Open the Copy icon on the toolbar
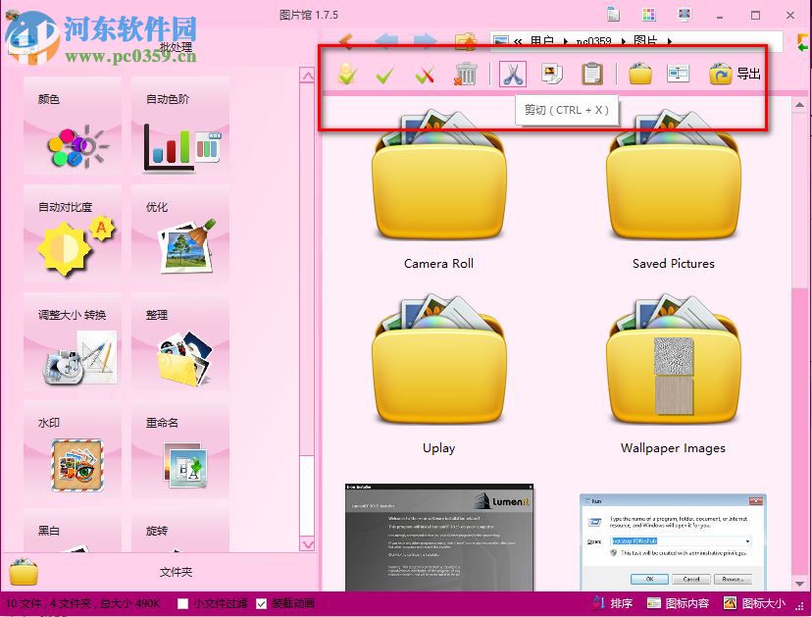 [550, 74]
